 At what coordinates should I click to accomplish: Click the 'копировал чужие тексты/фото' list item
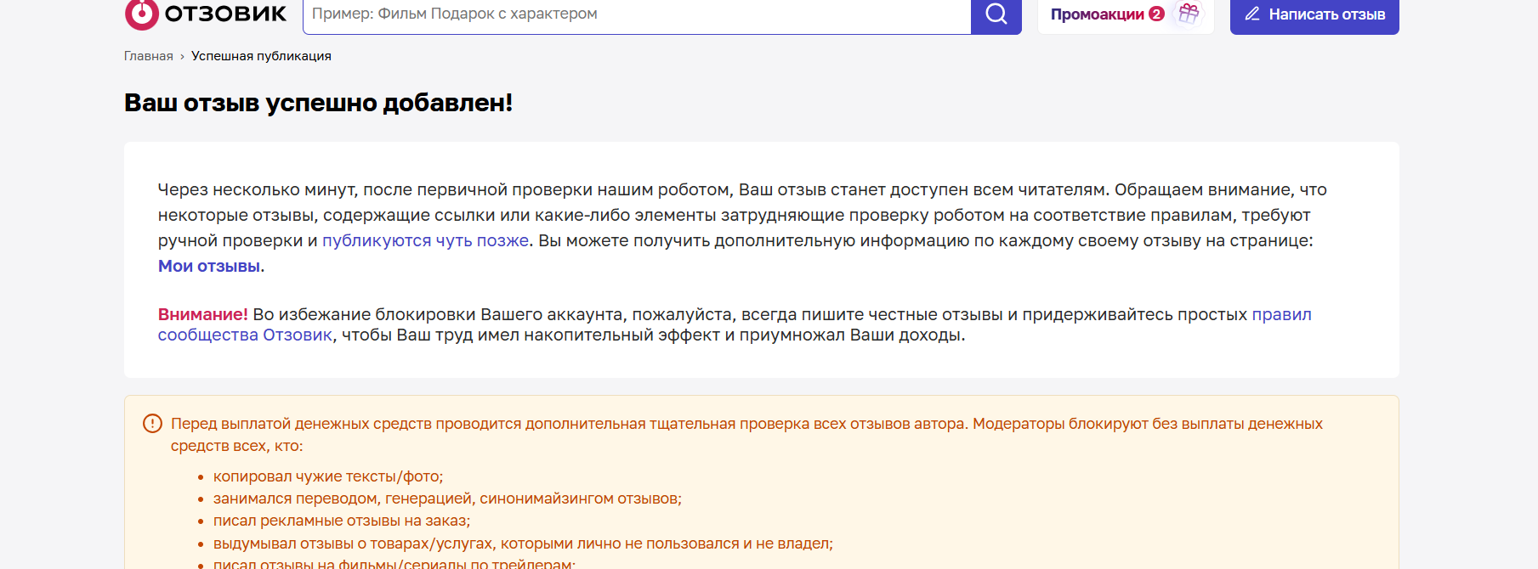pos(328,476)
